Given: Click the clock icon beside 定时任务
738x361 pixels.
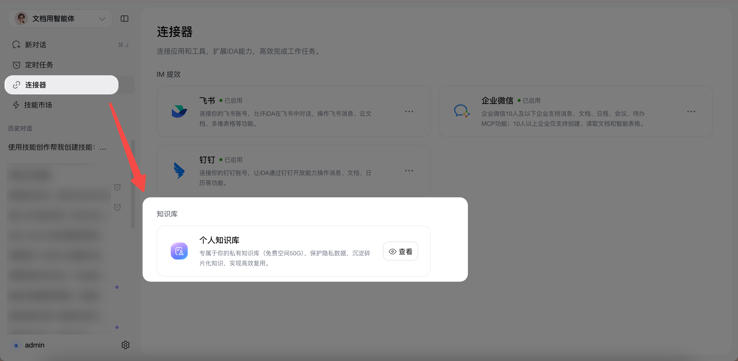Looking at the screenshot, I should coord(16,65).
